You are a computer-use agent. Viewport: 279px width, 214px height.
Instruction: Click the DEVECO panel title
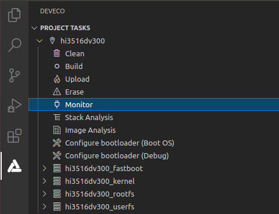[x=52, y=11]
